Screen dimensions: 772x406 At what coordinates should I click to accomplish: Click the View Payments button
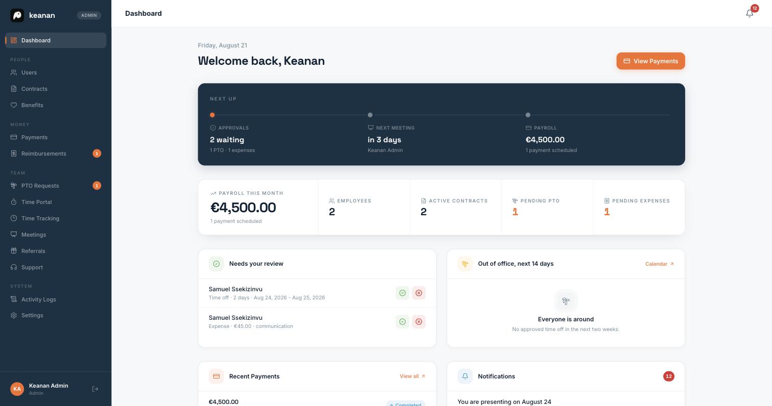point(650,61)
